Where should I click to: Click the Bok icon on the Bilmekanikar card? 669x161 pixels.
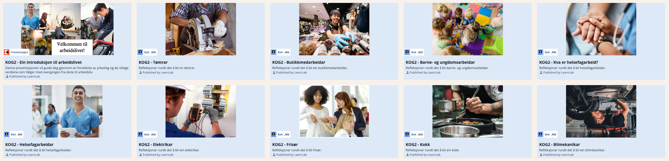click(541, 134)
